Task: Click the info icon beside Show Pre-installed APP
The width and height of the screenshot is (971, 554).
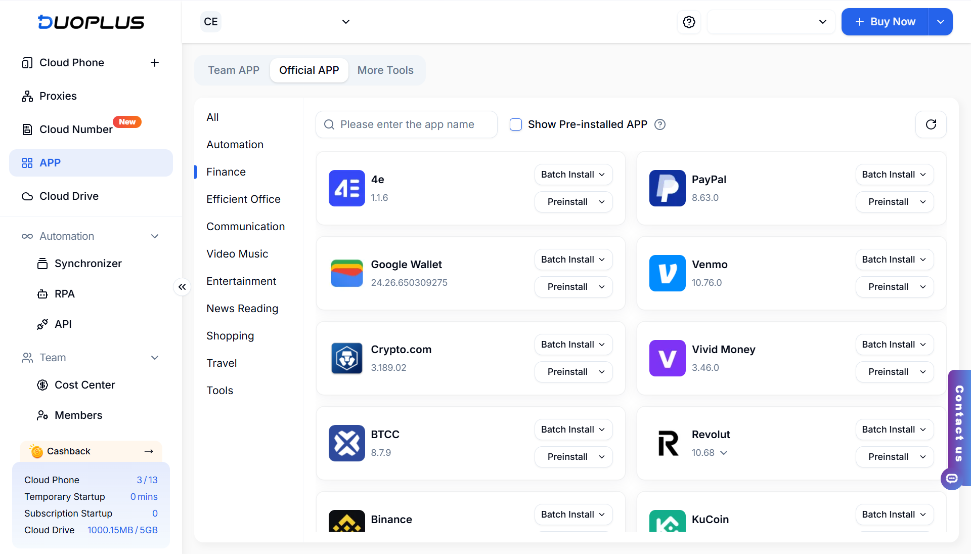Action: (x=660, y=124)
